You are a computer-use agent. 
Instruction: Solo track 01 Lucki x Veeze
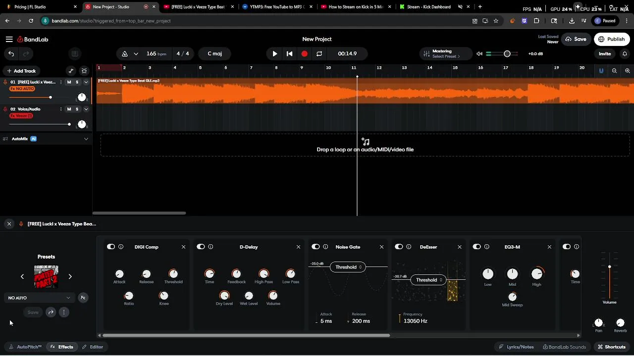point(77,82)
